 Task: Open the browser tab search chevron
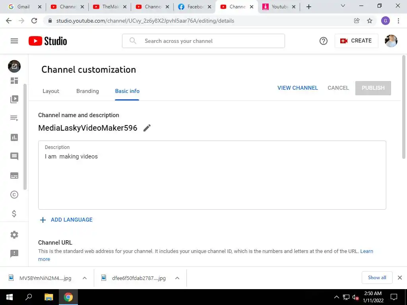(343, 6)
